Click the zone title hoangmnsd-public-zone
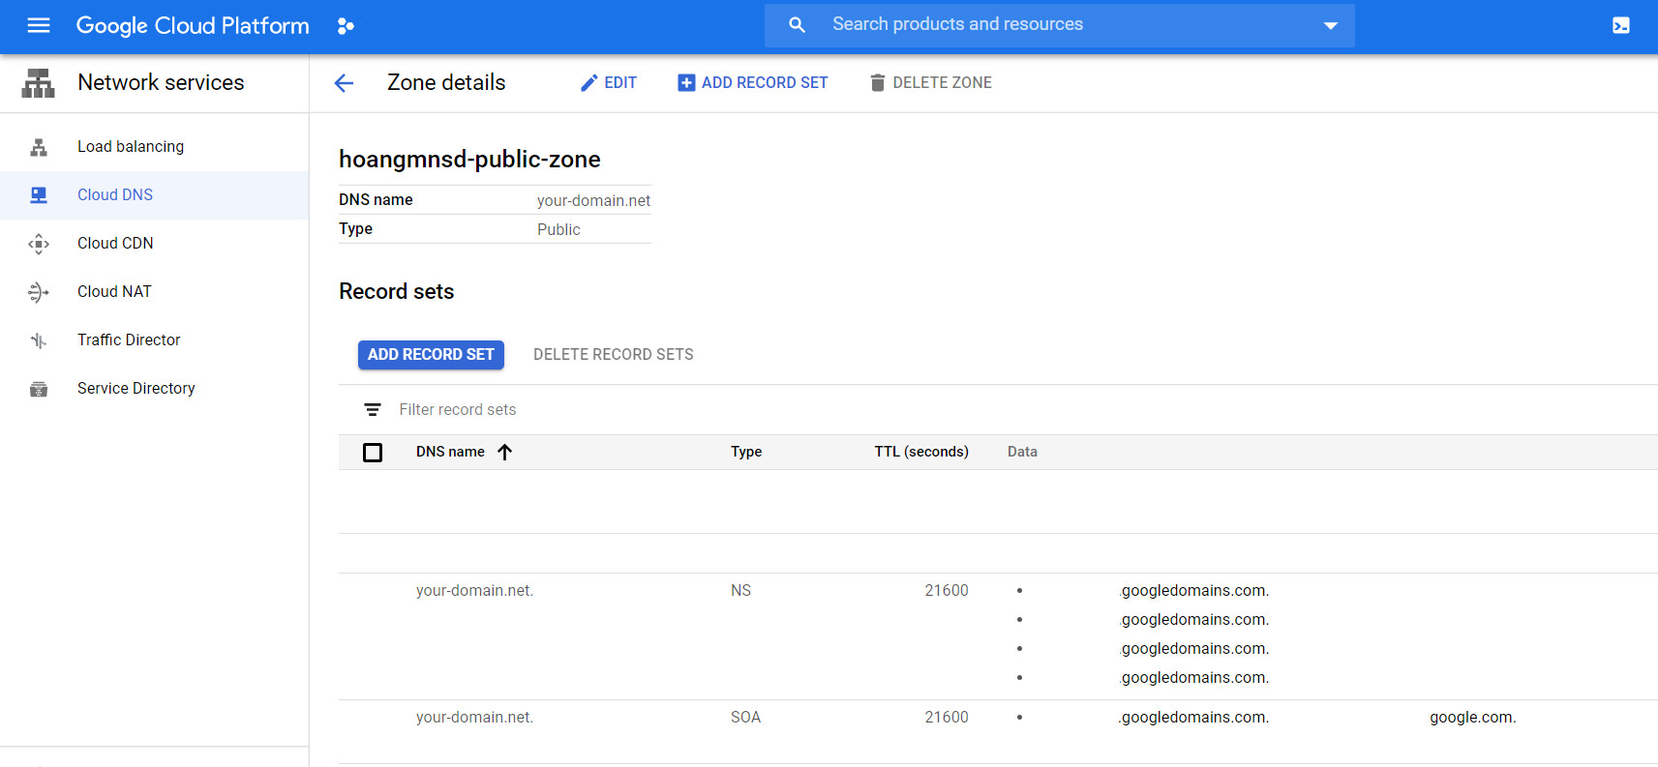The height and width of the screenshot is (767, 1658). pos(469,160)
